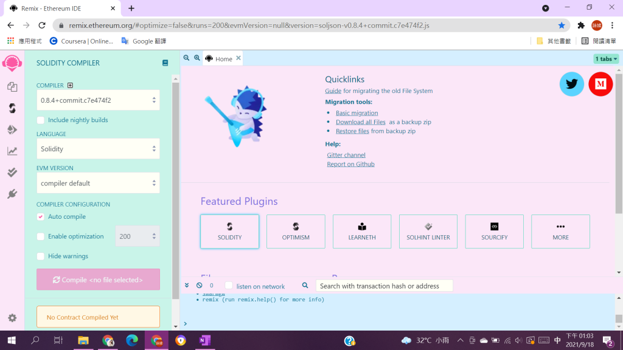This screenshot has width=623, height=350.
Task: Show hidden system tray icons chevron
Action: click(x=460, y=340)
